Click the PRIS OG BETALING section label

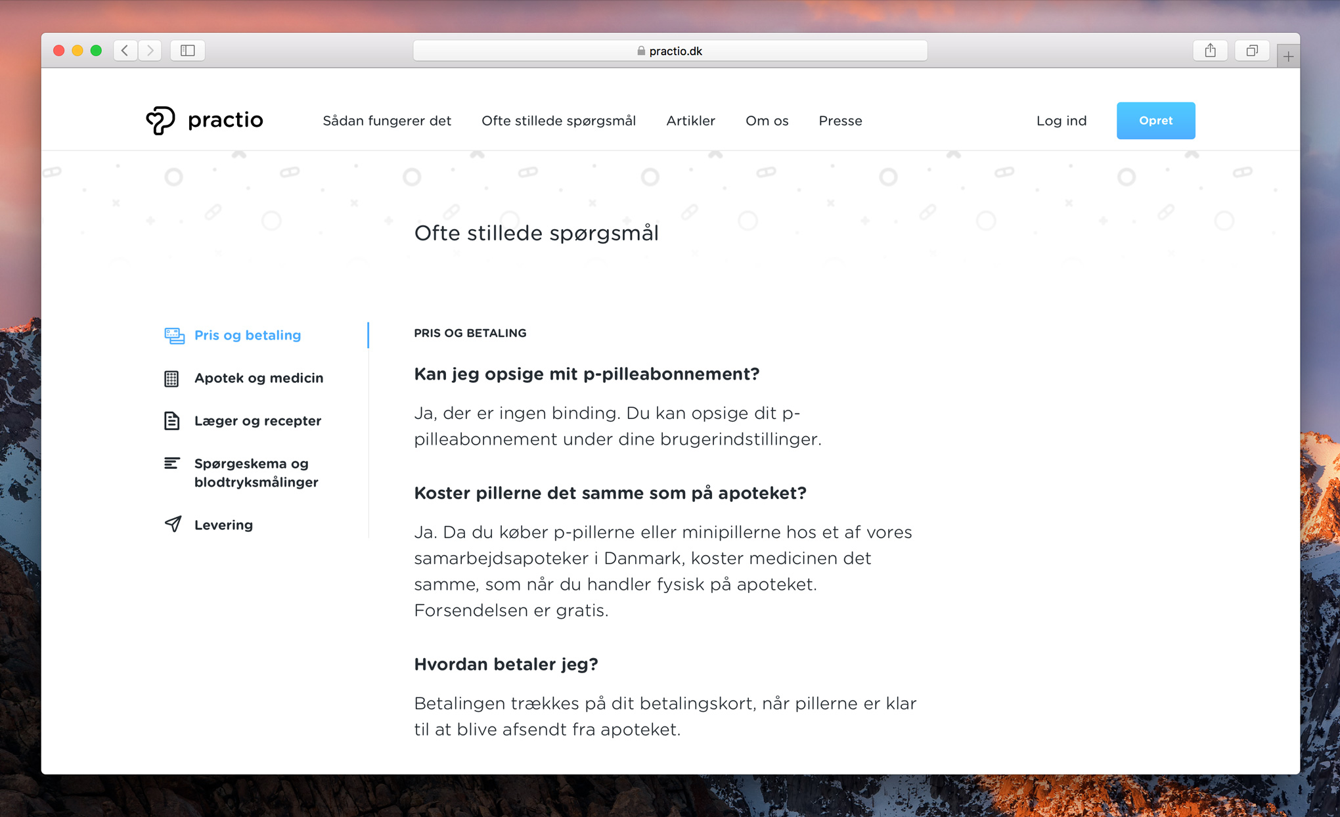pos(470,333)
